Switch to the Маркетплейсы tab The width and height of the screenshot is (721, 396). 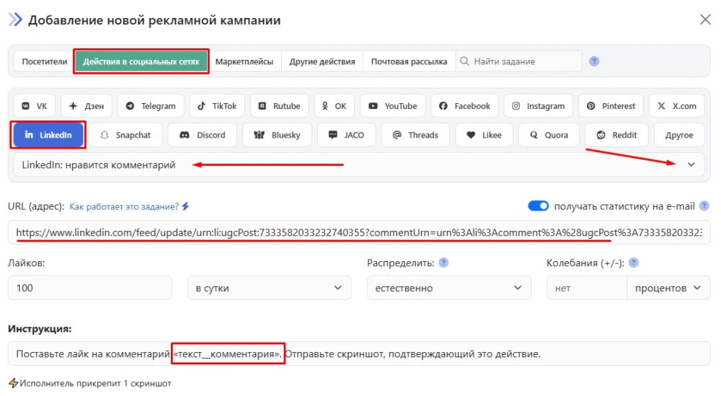244,61
